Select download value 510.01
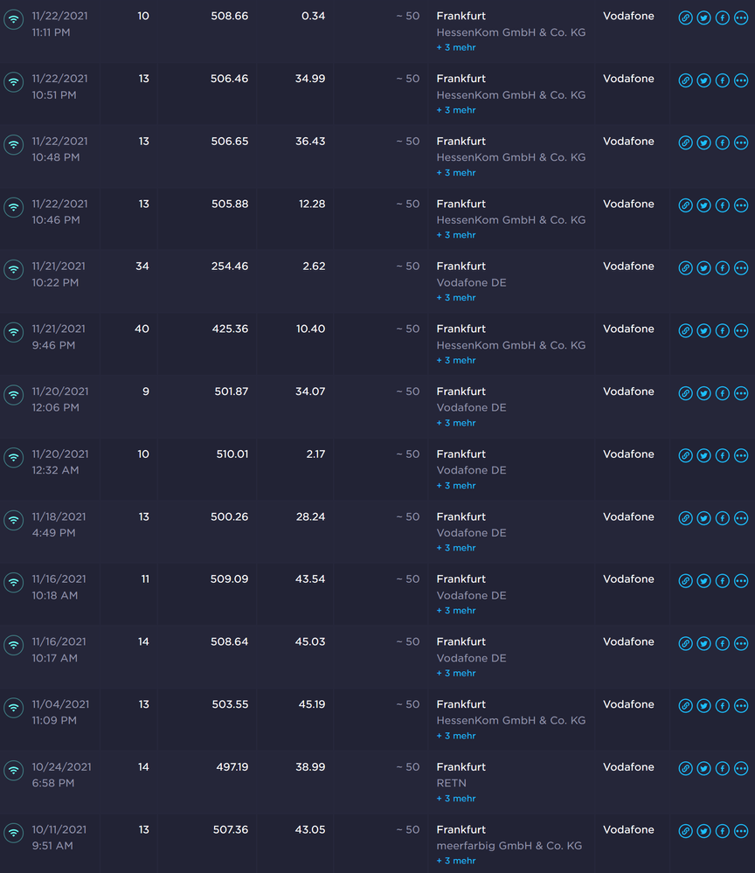Viewport: 755px width, 873px height. (232, 454)
